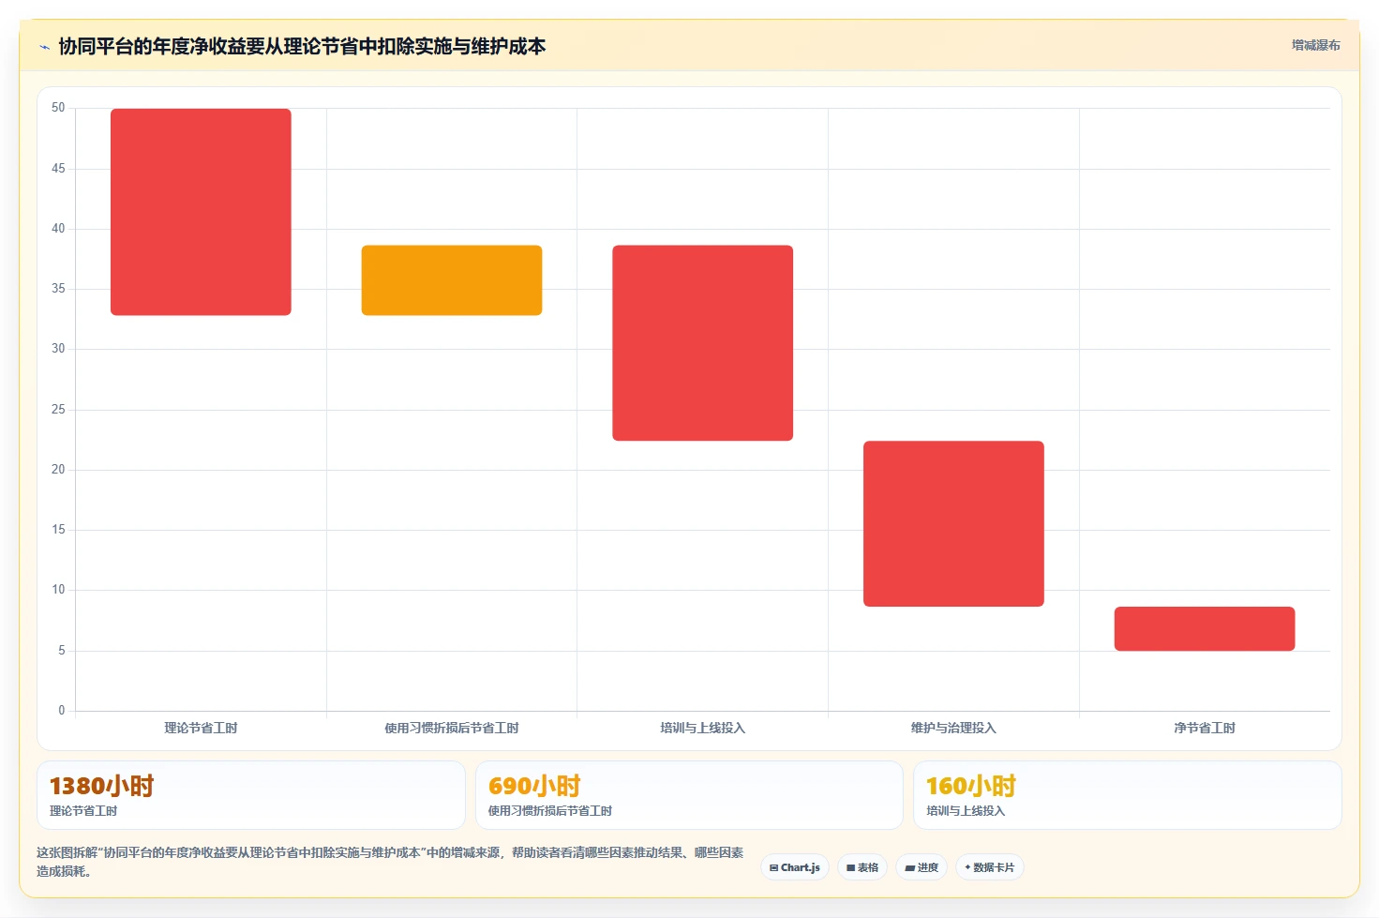This screenshot has width=1379, height=918.
Task: Click the x-axis label 理论节省工时
Action: 201,728
